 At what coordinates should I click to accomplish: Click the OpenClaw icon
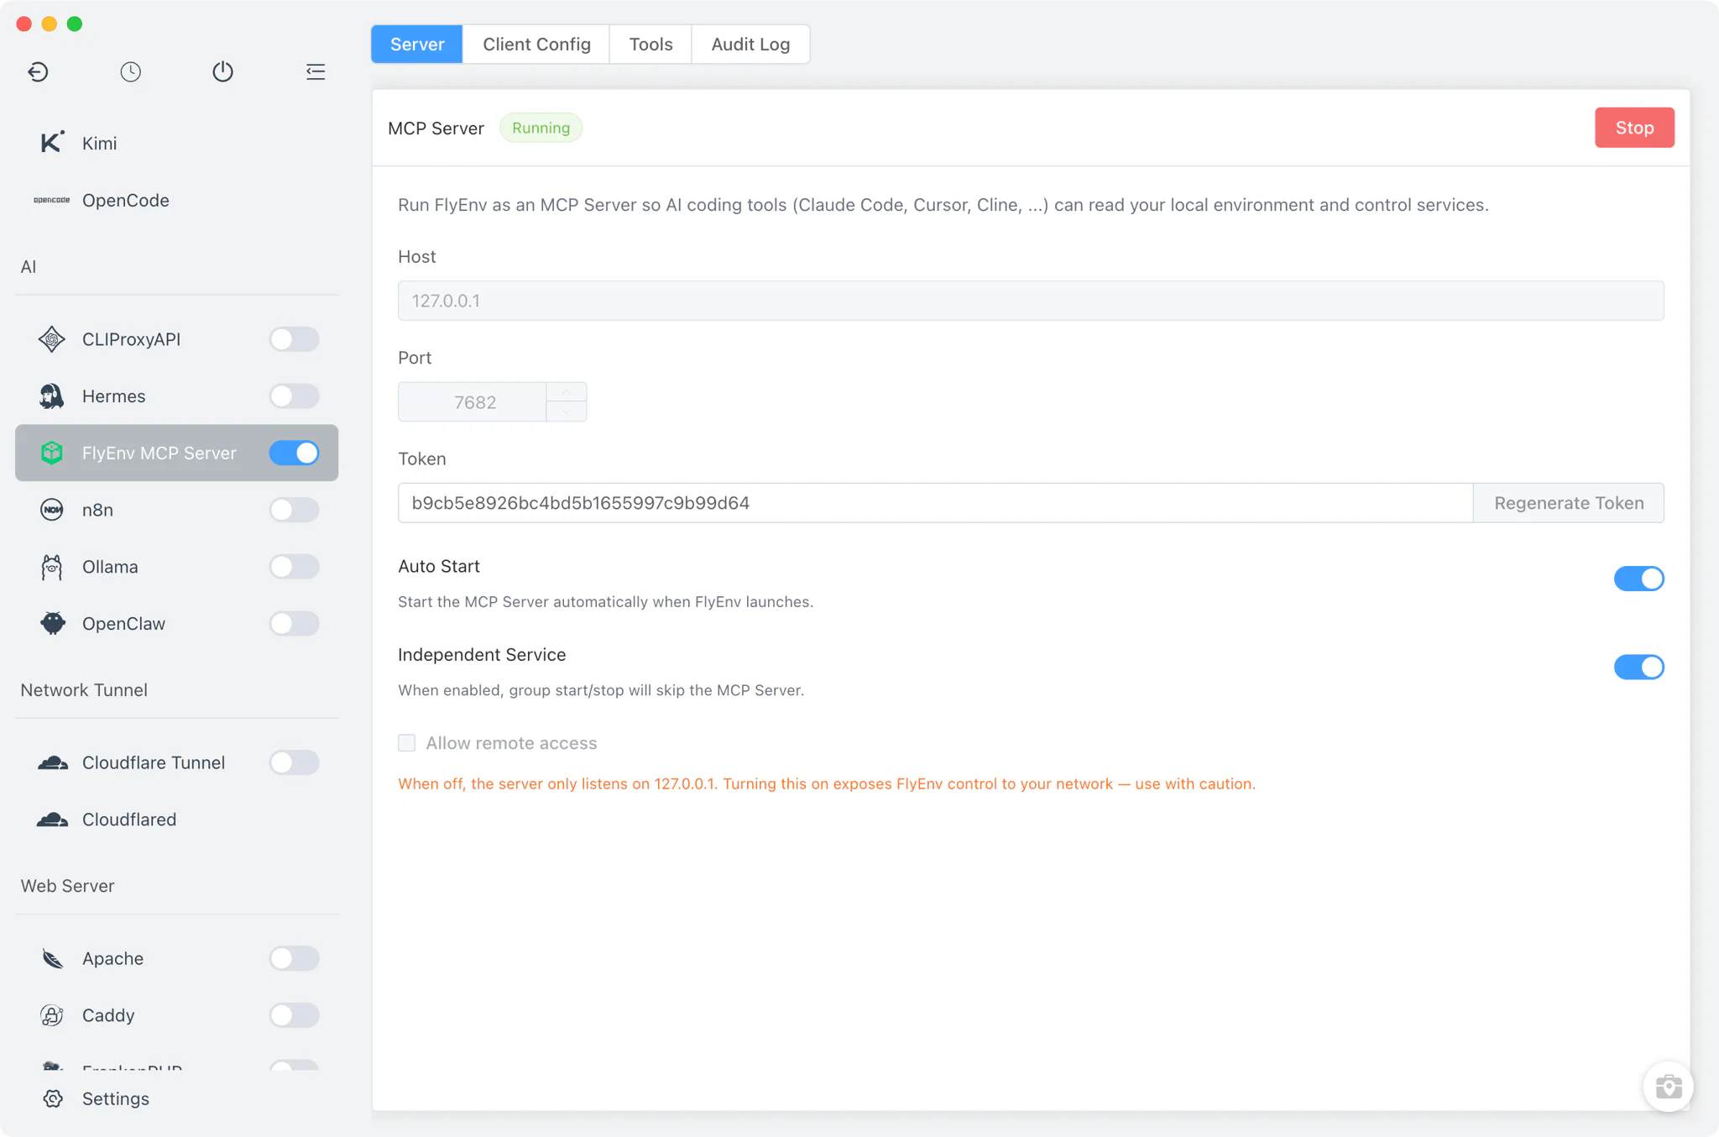point(52,623)
